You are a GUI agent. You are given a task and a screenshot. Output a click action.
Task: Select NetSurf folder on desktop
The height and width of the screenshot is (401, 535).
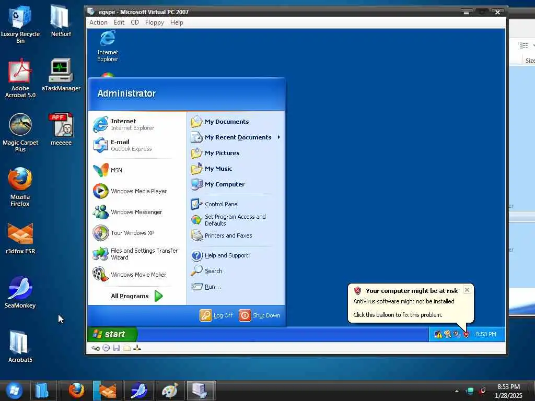61,20
